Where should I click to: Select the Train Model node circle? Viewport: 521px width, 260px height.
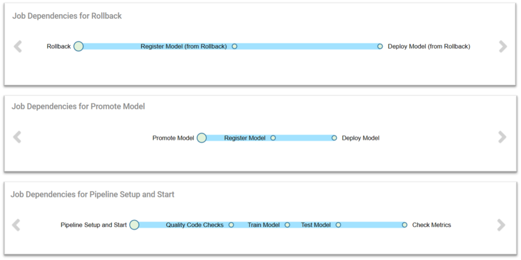click(x=287, y=225)
